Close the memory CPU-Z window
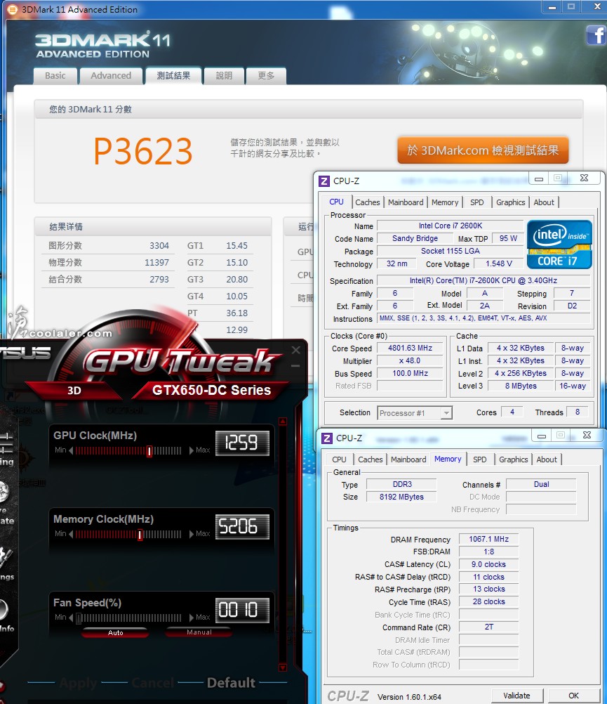Viewport: 607px width, 704px height. point(587,435)
